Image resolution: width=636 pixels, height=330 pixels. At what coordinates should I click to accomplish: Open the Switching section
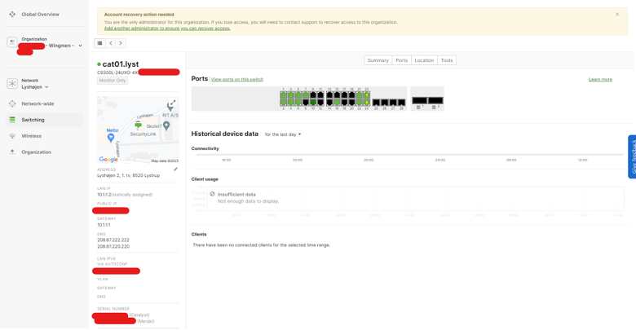pos(33,120)
